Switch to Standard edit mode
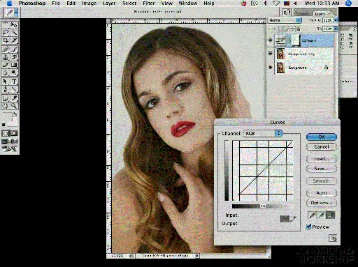Image resolution: width=358 pixels, height=267 pixels. tap(6, 133)
